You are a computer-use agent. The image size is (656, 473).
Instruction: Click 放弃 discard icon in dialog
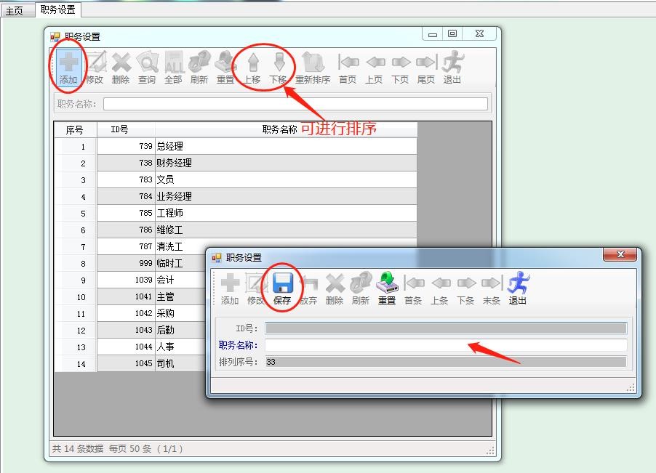pyautogui.click(x=309, y=288)
